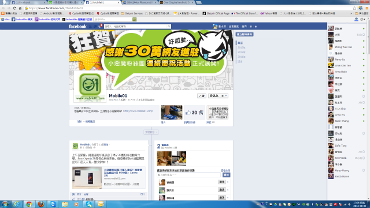Image resolution: width=370 pixels, height=208 pixels.
Task: Open chat with Anne Wu in sidebar
Action: coord(346,115)
